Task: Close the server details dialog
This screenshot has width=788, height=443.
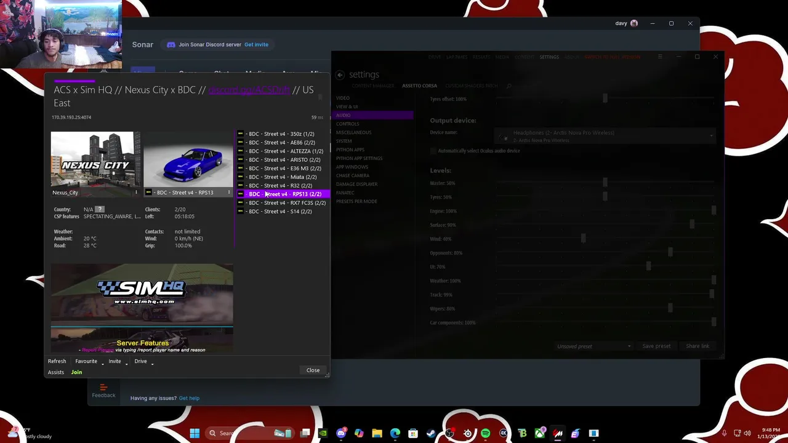Action: pyautogui.click(x=313, y=370)
